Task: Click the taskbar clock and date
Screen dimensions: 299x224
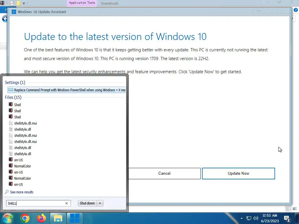Action: [x=270, y=218]
